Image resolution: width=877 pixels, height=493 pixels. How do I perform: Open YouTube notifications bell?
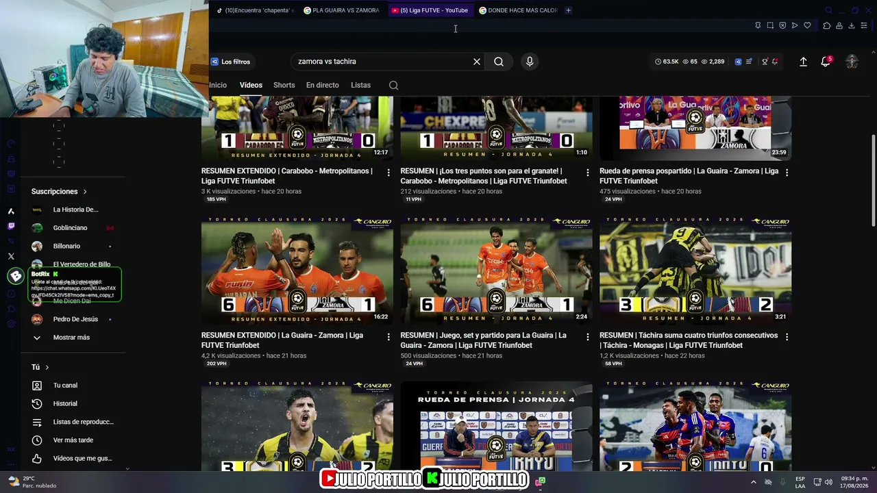pyautogui.click(x=826, y=62)
